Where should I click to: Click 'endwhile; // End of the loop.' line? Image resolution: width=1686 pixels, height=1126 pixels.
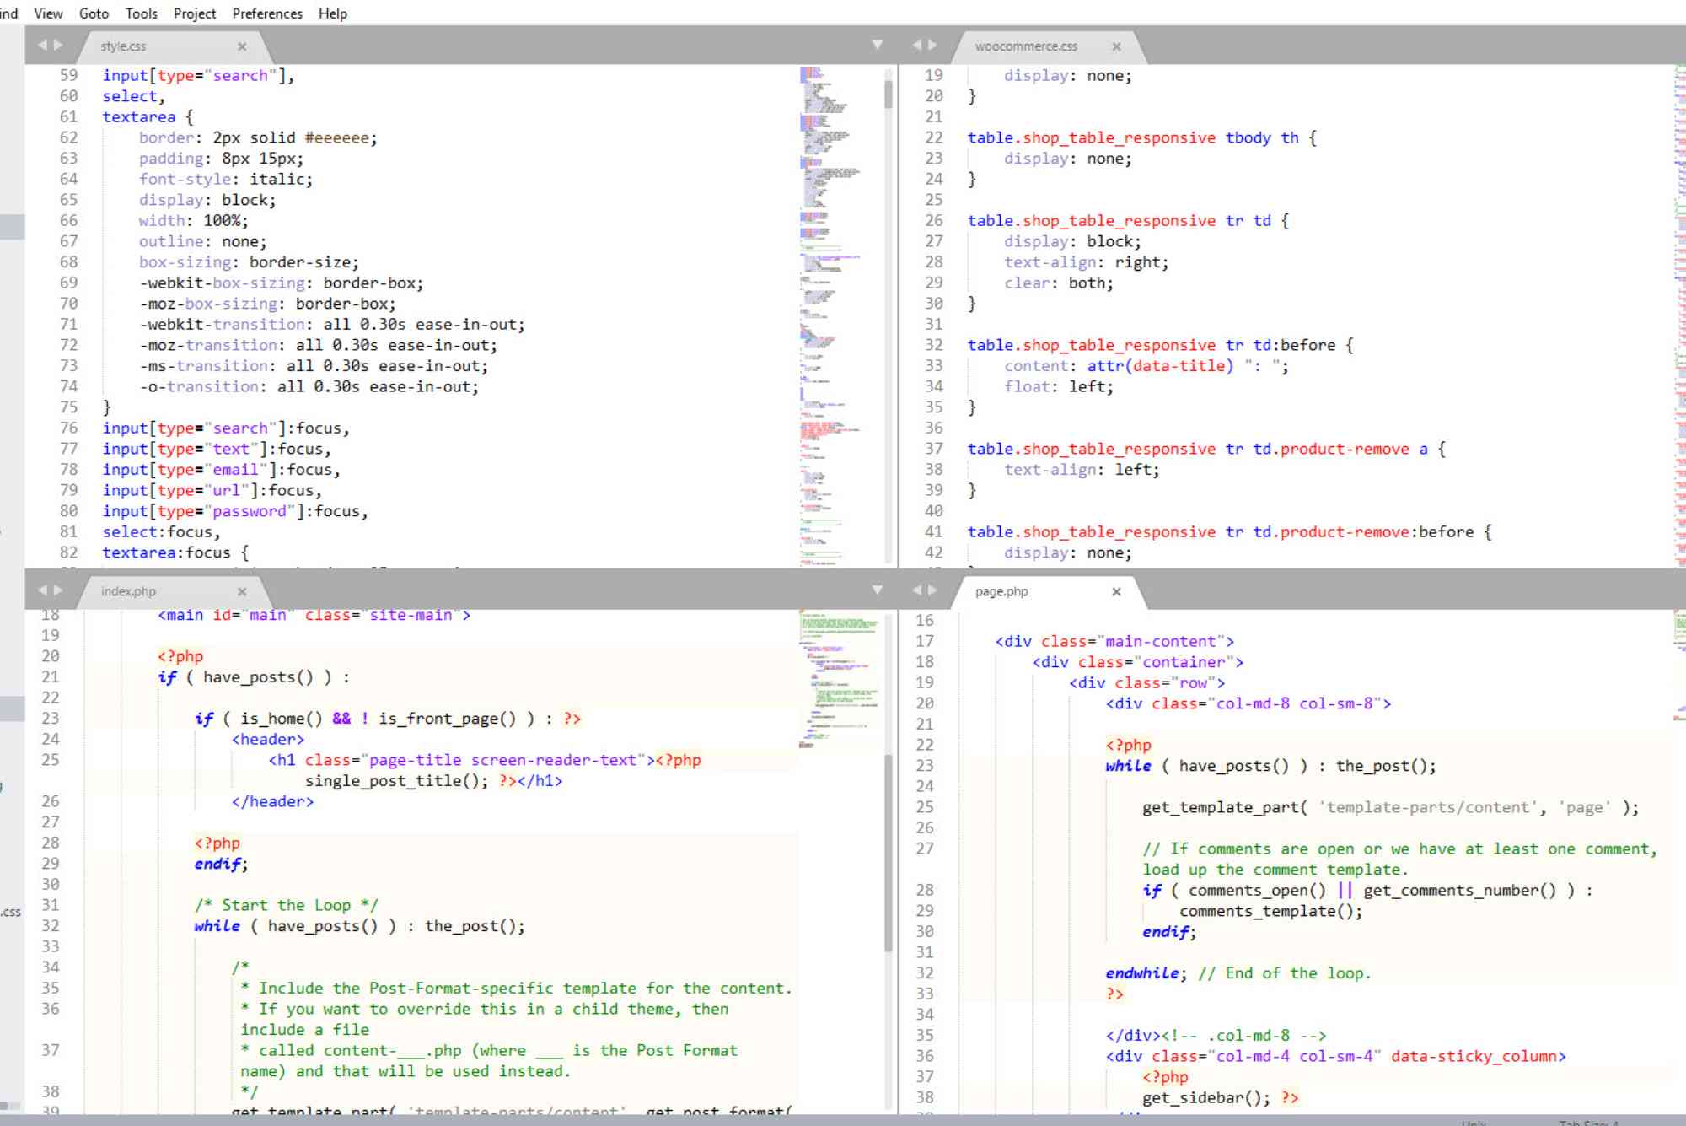pos(1238,972)
